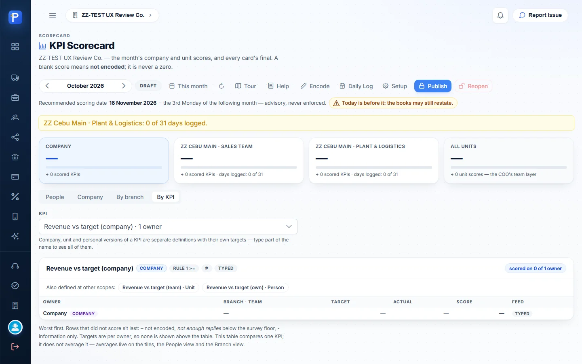The image size is (582, 364).
Task: Open Revenue vs target (team) · Unit scope
Action: click(158, 288)
